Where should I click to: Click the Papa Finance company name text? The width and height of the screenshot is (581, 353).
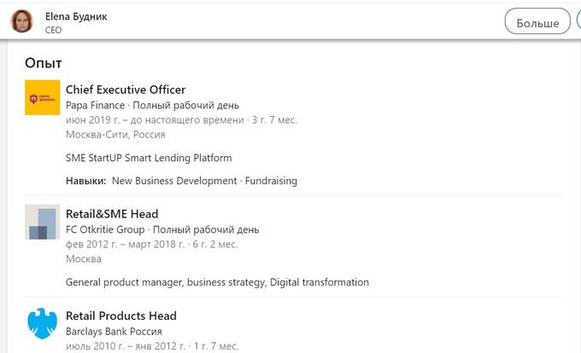click(x=95, y=106)
